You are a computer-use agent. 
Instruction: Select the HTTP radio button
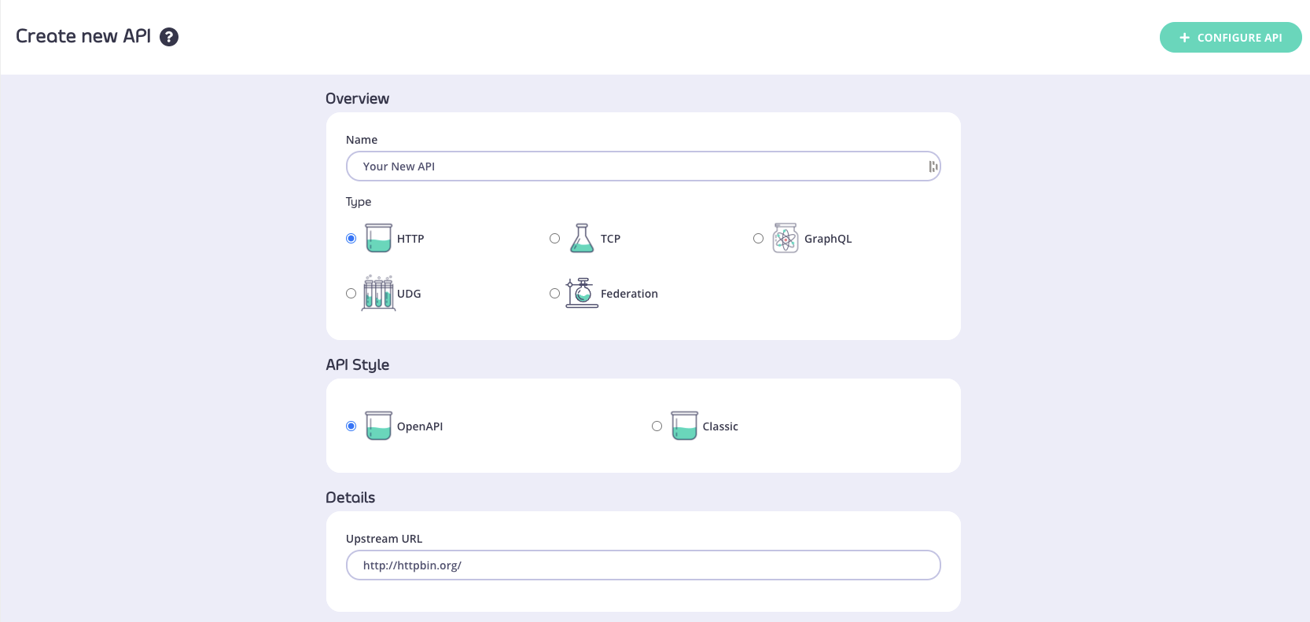(351, 239)
